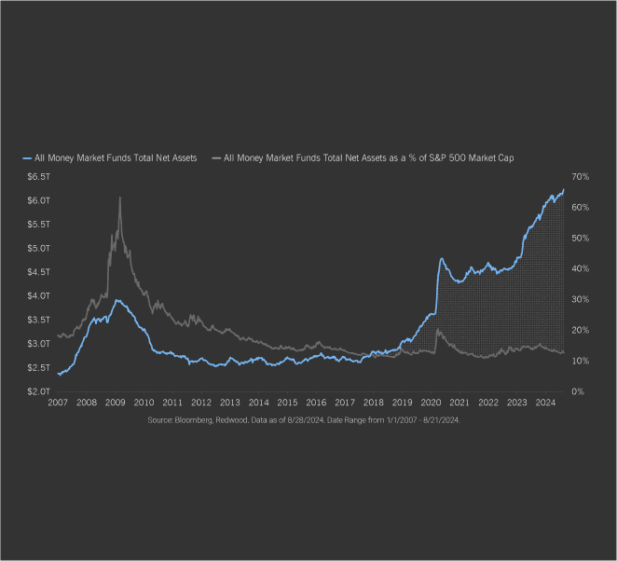The height and width of the screenshot is (561, 617).
Task: Click the 20% right axis label
Action: 581,330
